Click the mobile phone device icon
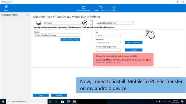This screenshot has height=104, width=186. (x=91, y=23)
